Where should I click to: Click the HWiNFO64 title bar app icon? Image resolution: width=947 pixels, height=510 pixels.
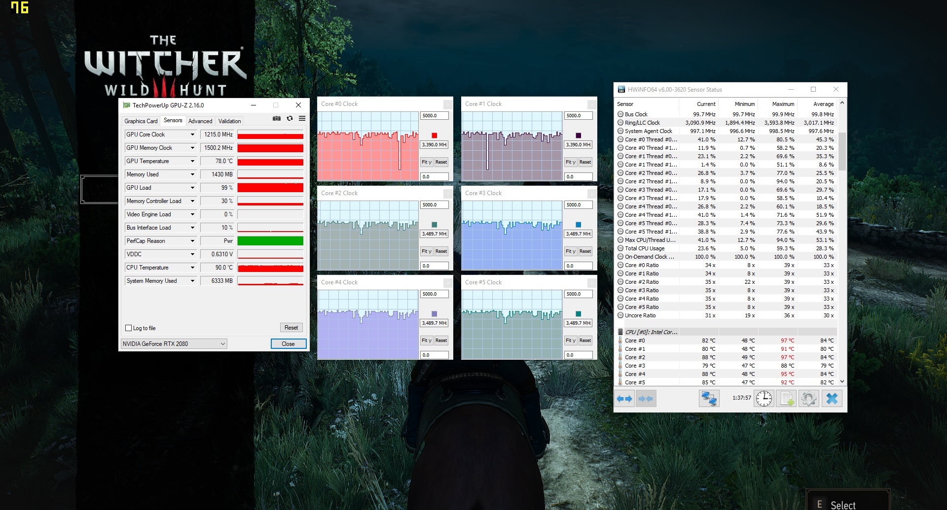pyautogui.click(x=621, y=89)
